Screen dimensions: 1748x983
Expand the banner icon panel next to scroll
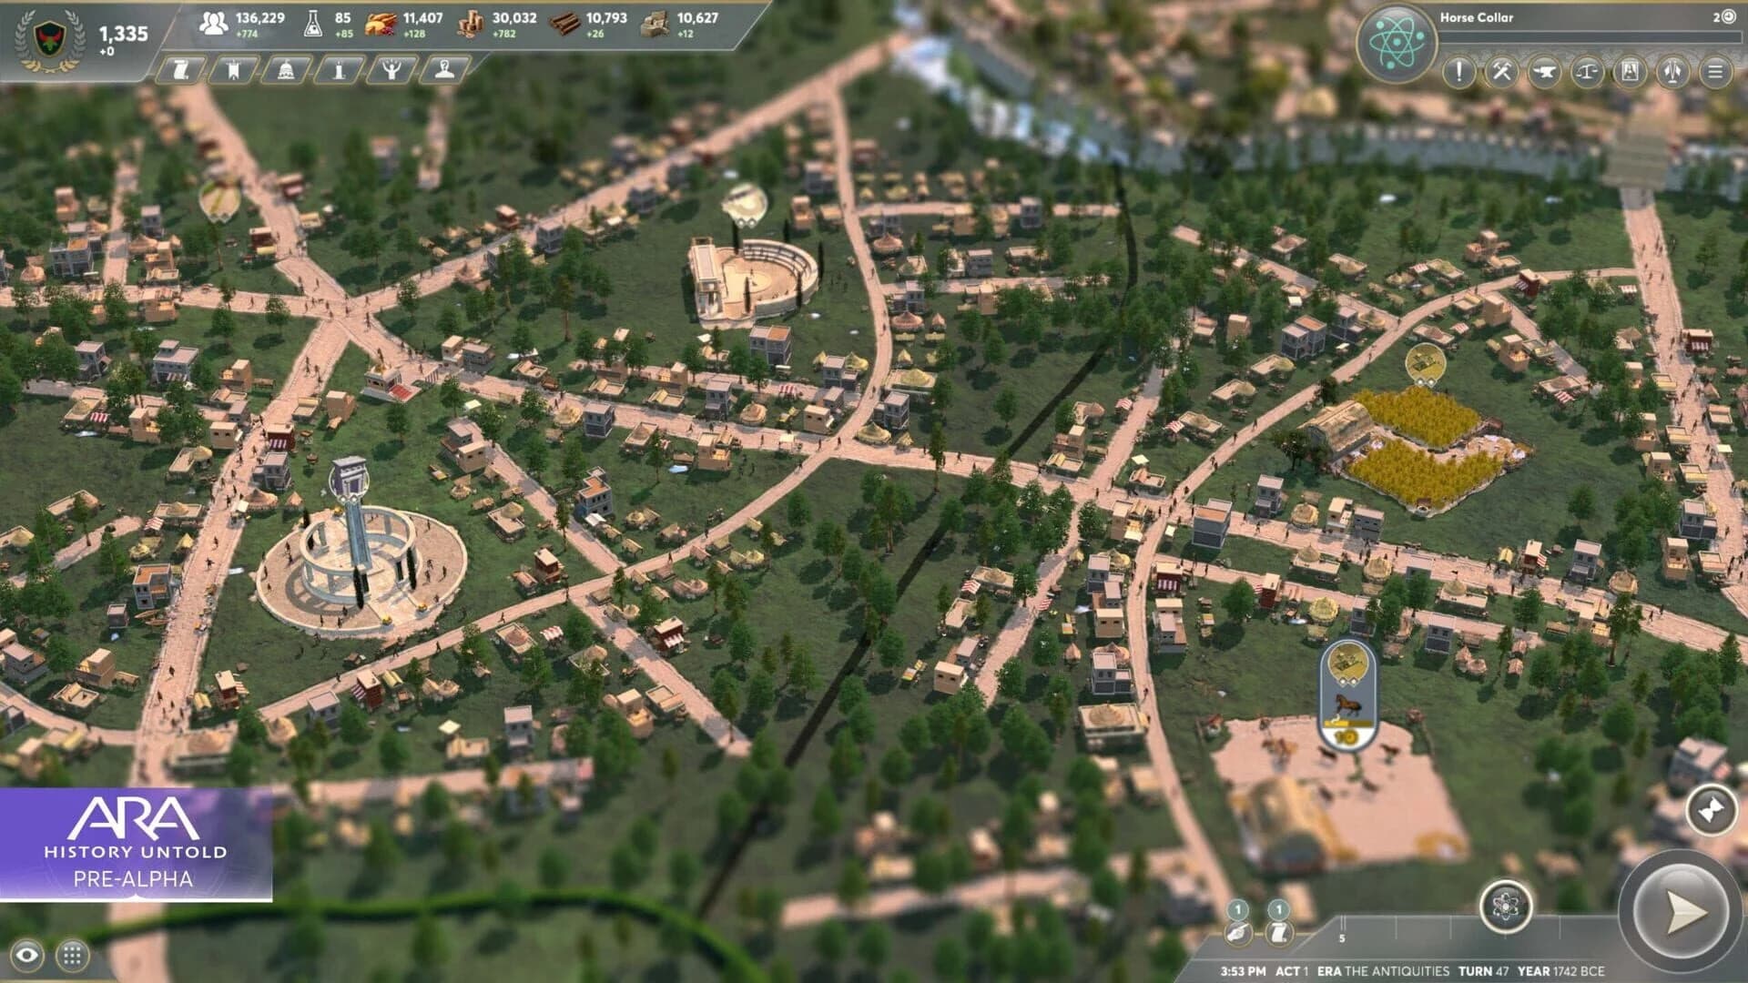click(x=234, y=70)
